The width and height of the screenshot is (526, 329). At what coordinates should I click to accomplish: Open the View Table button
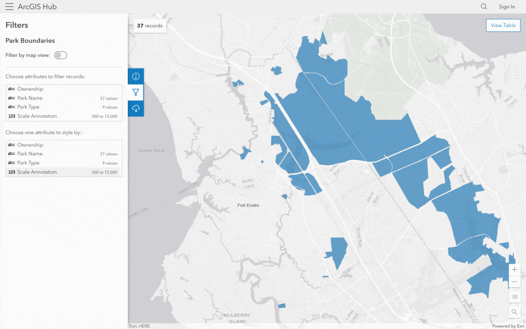pyautogui.click(x=503, y=25)
